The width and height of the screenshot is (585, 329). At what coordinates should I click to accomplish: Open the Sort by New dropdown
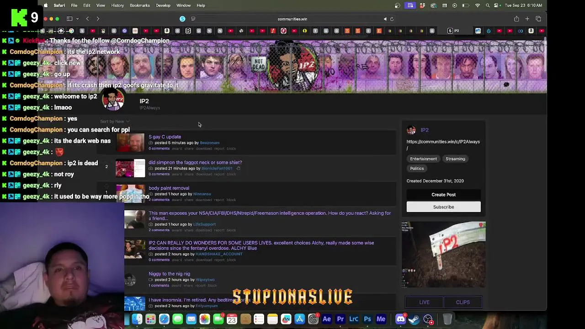(x=115, y=122)
